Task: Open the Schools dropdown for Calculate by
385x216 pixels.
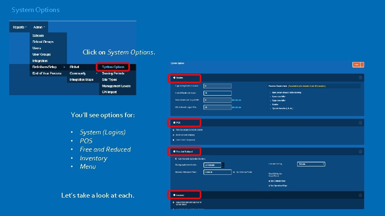Action: click(311, 164)
